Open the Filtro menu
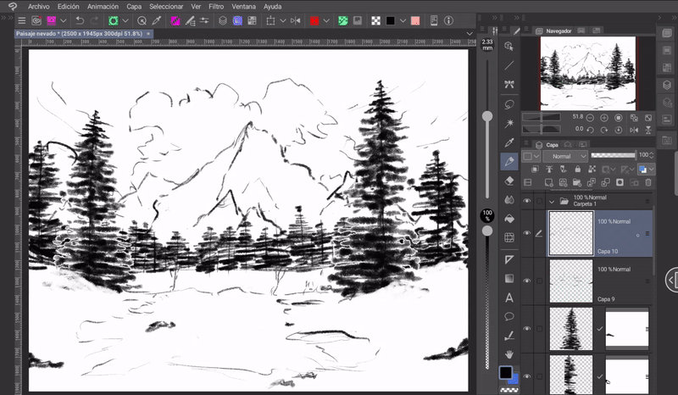This screenshot has height=395, width=678. tap(216, 6)
